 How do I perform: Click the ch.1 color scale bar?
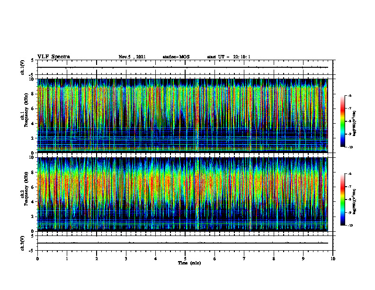pos(343,121)
